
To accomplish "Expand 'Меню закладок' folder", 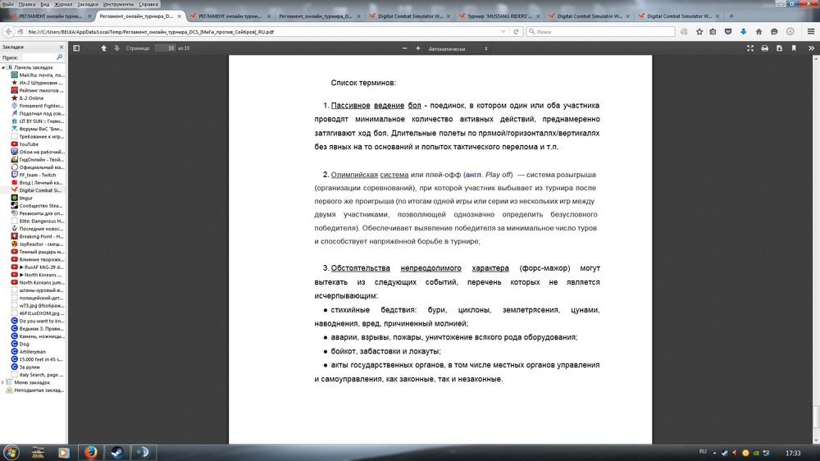I will [3, 382].
